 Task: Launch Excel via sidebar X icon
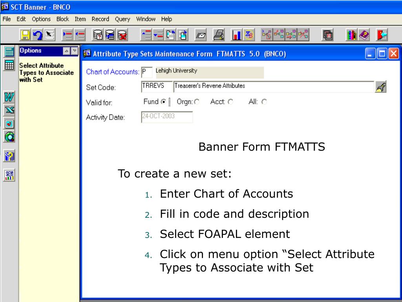9,110
